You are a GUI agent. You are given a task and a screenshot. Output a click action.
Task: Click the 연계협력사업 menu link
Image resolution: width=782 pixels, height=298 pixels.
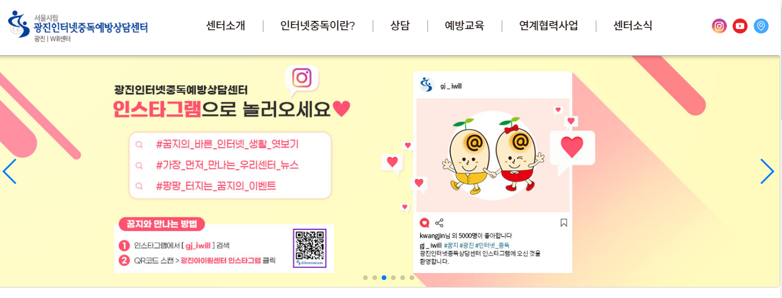tap(548, 26)
